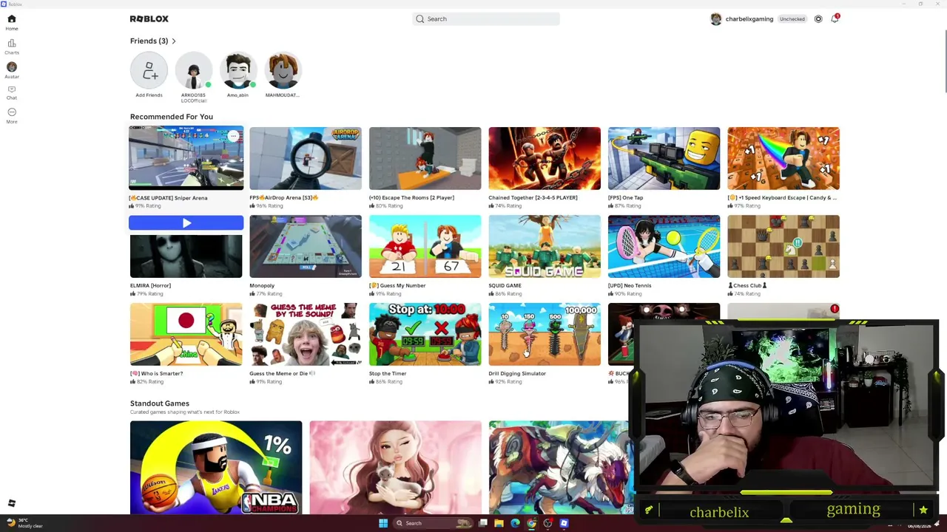Open Escape The Rooms [2 Player] game

tap(425, 158)
